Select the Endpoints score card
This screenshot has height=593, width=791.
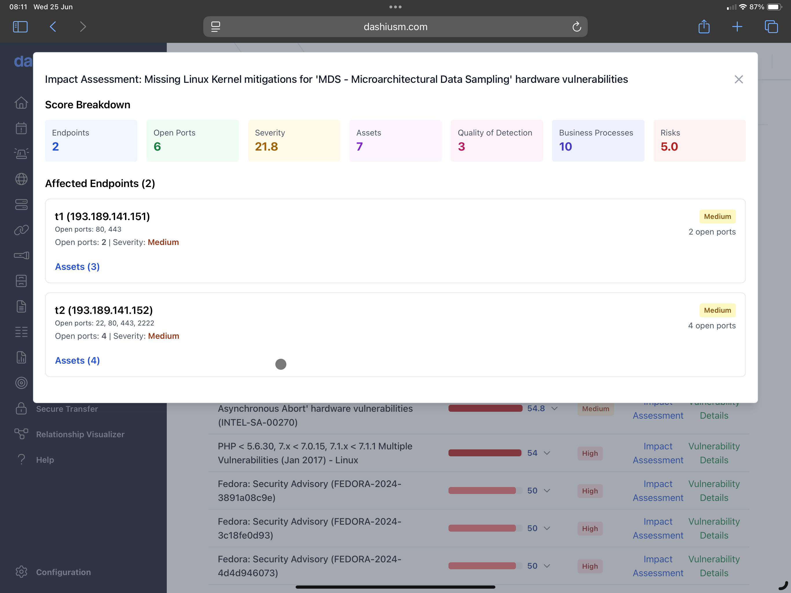point(91,140)
